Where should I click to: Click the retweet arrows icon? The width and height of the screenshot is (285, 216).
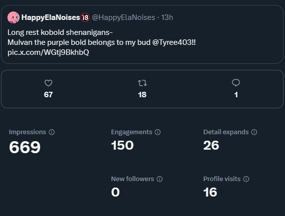click(x=142, y=83)
